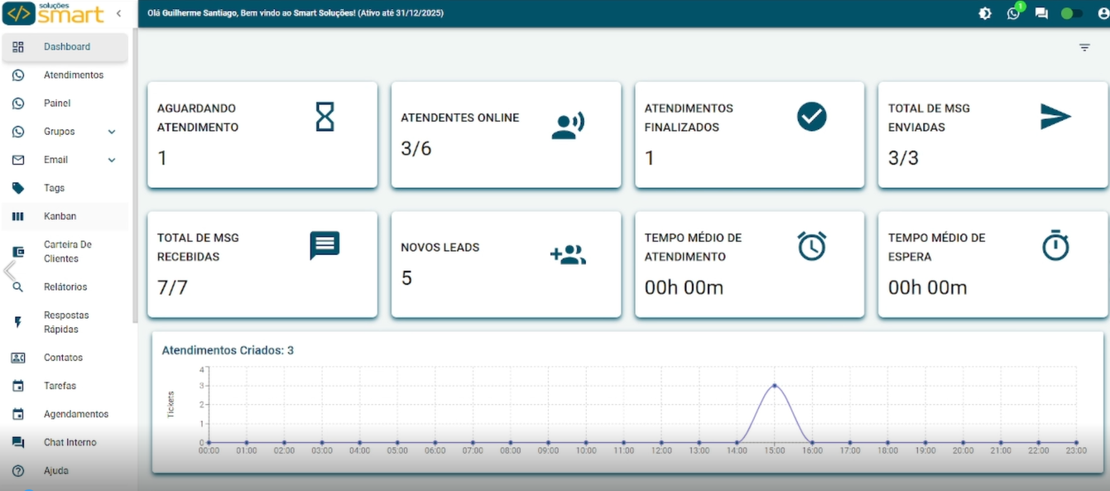Collapse the sidebar with top chevron
The height and width of the screenshot is (491, 1110).
pos(118,13)
